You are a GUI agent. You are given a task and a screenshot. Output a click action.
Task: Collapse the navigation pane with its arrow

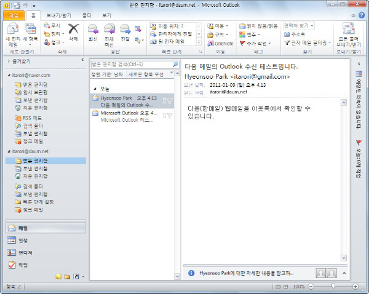click(83, 60)
